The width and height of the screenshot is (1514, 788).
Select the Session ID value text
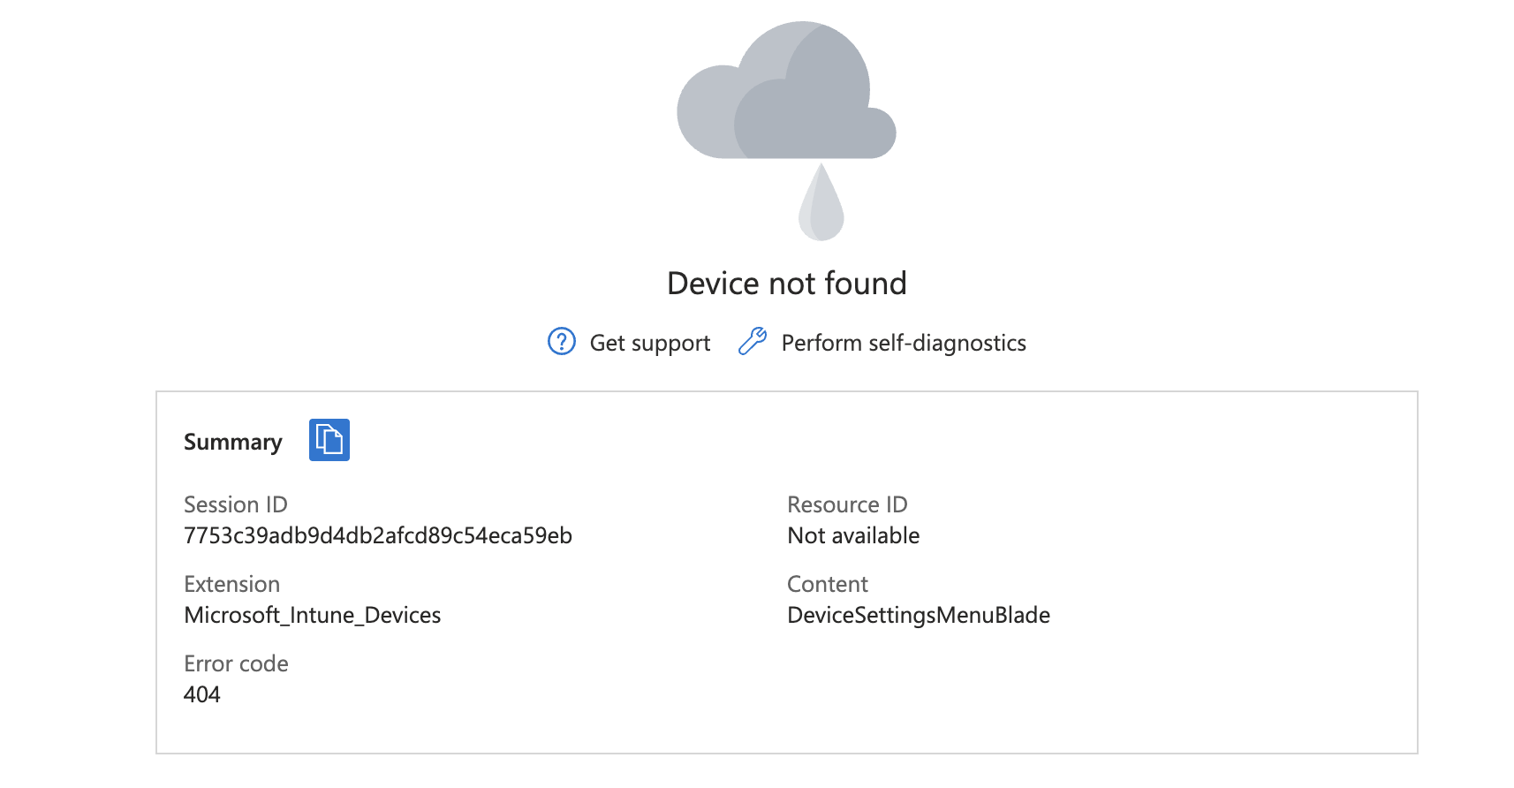(378, 535)
